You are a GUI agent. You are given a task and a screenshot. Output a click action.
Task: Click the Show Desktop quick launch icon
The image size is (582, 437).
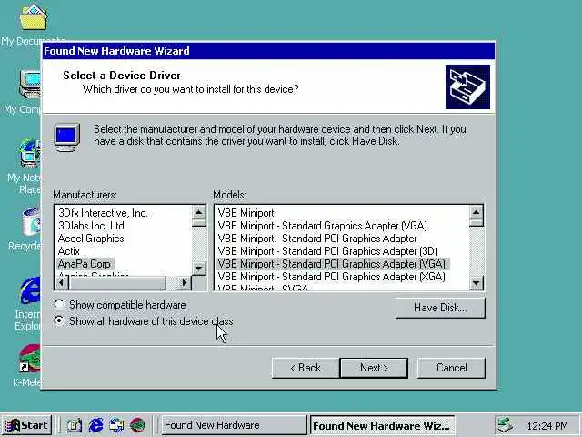[75, 425]
